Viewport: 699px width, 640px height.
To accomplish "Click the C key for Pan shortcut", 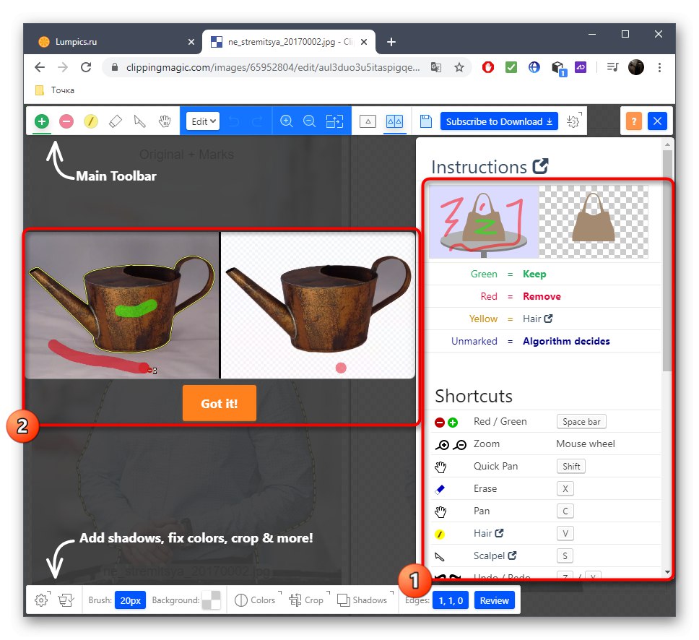I will tap(565, 511).
